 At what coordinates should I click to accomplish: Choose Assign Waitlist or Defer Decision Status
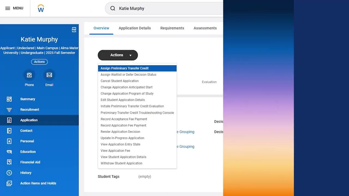coord(137,75)
